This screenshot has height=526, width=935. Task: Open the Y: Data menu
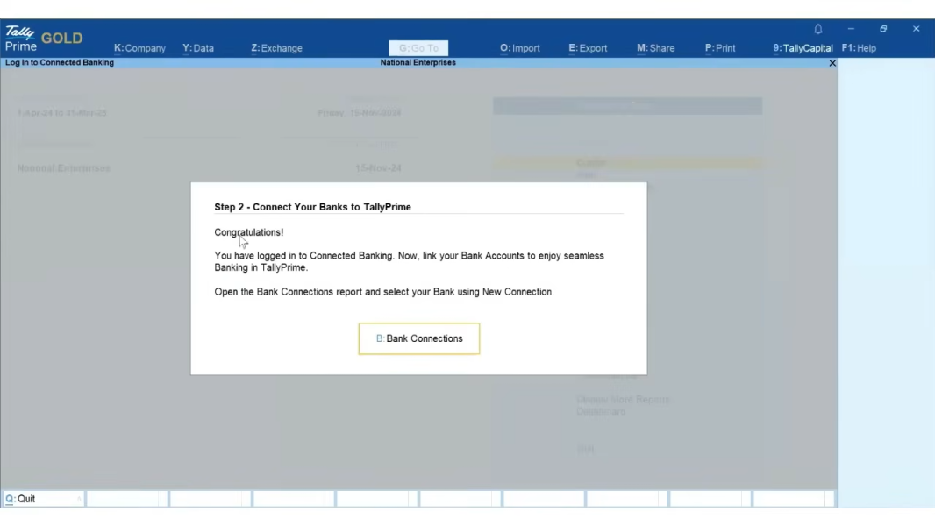click(x=198, y=48)
